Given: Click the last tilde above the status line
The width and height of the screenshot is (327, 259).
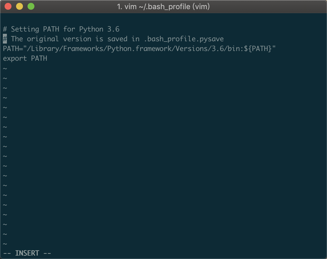Looking at the screenshot, I should (x=4, y=244).
